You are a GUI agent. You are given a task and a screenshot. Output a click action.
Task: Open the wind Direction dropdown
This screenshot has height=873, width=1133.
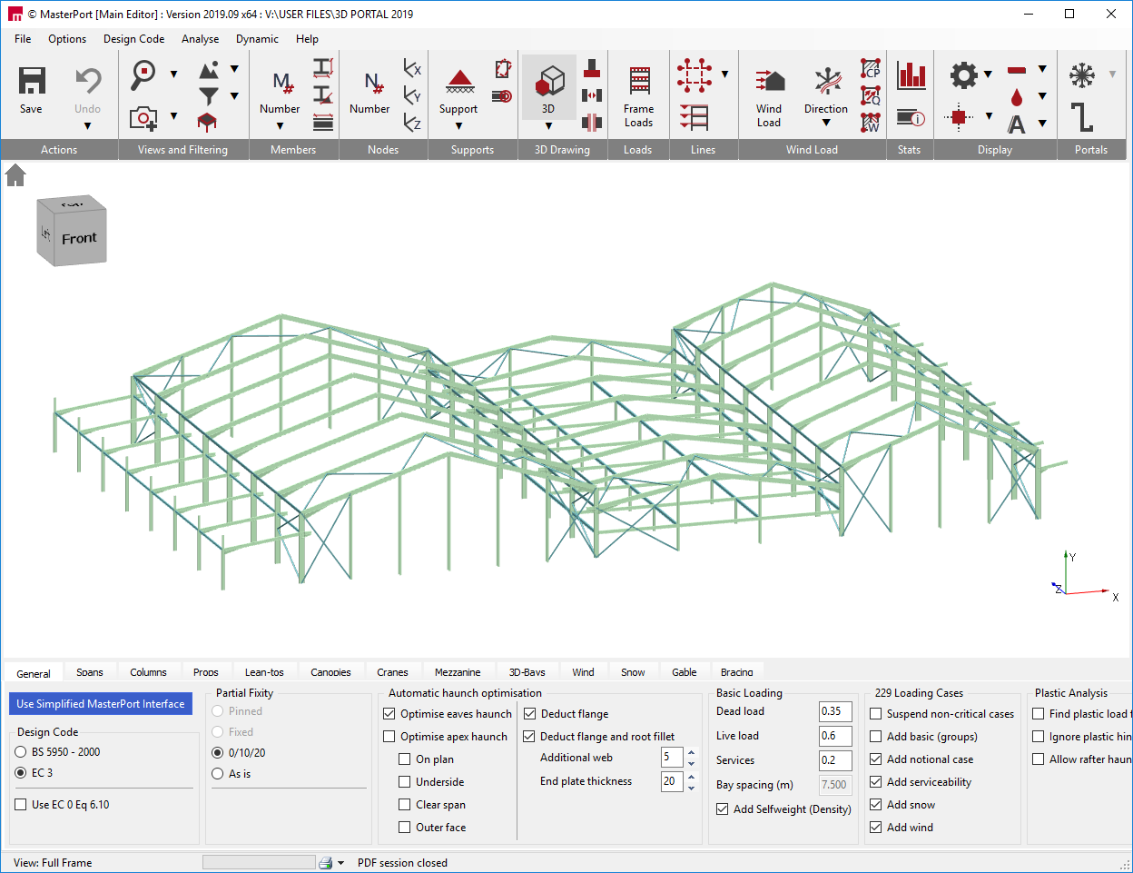826,124
